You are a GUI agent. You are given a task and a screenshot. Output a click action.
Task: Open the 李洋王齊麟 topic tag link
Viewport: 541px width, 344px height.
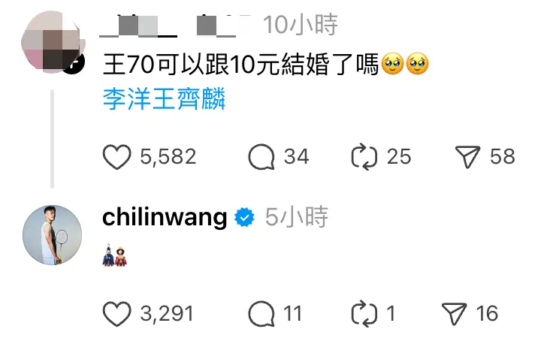tap(165, 99)
